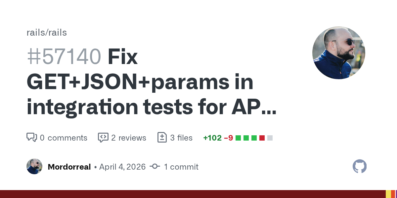Click the gray diff stat square
Image resolution: width=397 pixels, height=198 pixels.
point(270,138)
